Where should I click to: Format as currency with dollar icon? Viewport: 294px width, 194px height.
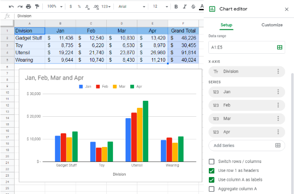pyautogui.click(x=71, y=7)
